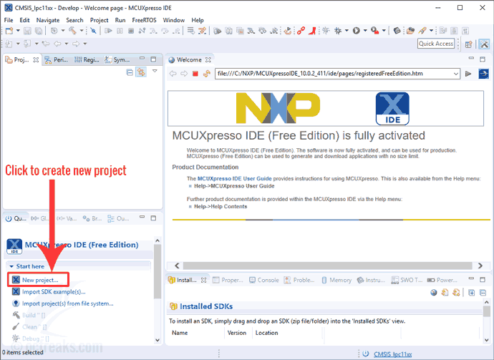Click the Version column header in Installed SDKs

pyautogui.click(x=237, y=333)
